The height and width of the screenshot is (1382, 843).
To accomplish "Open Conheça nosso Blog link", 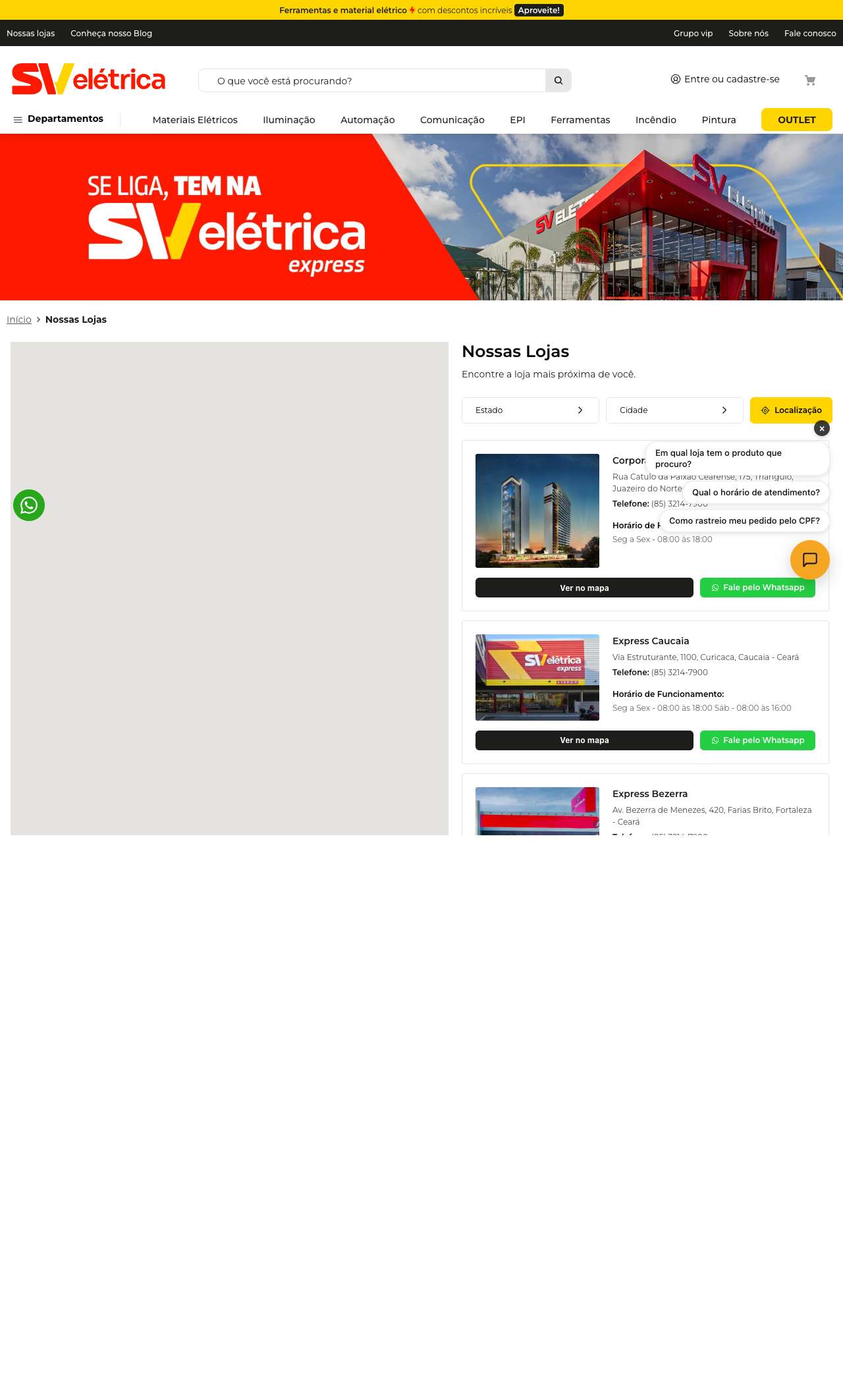I will click(x=111, y=34).
